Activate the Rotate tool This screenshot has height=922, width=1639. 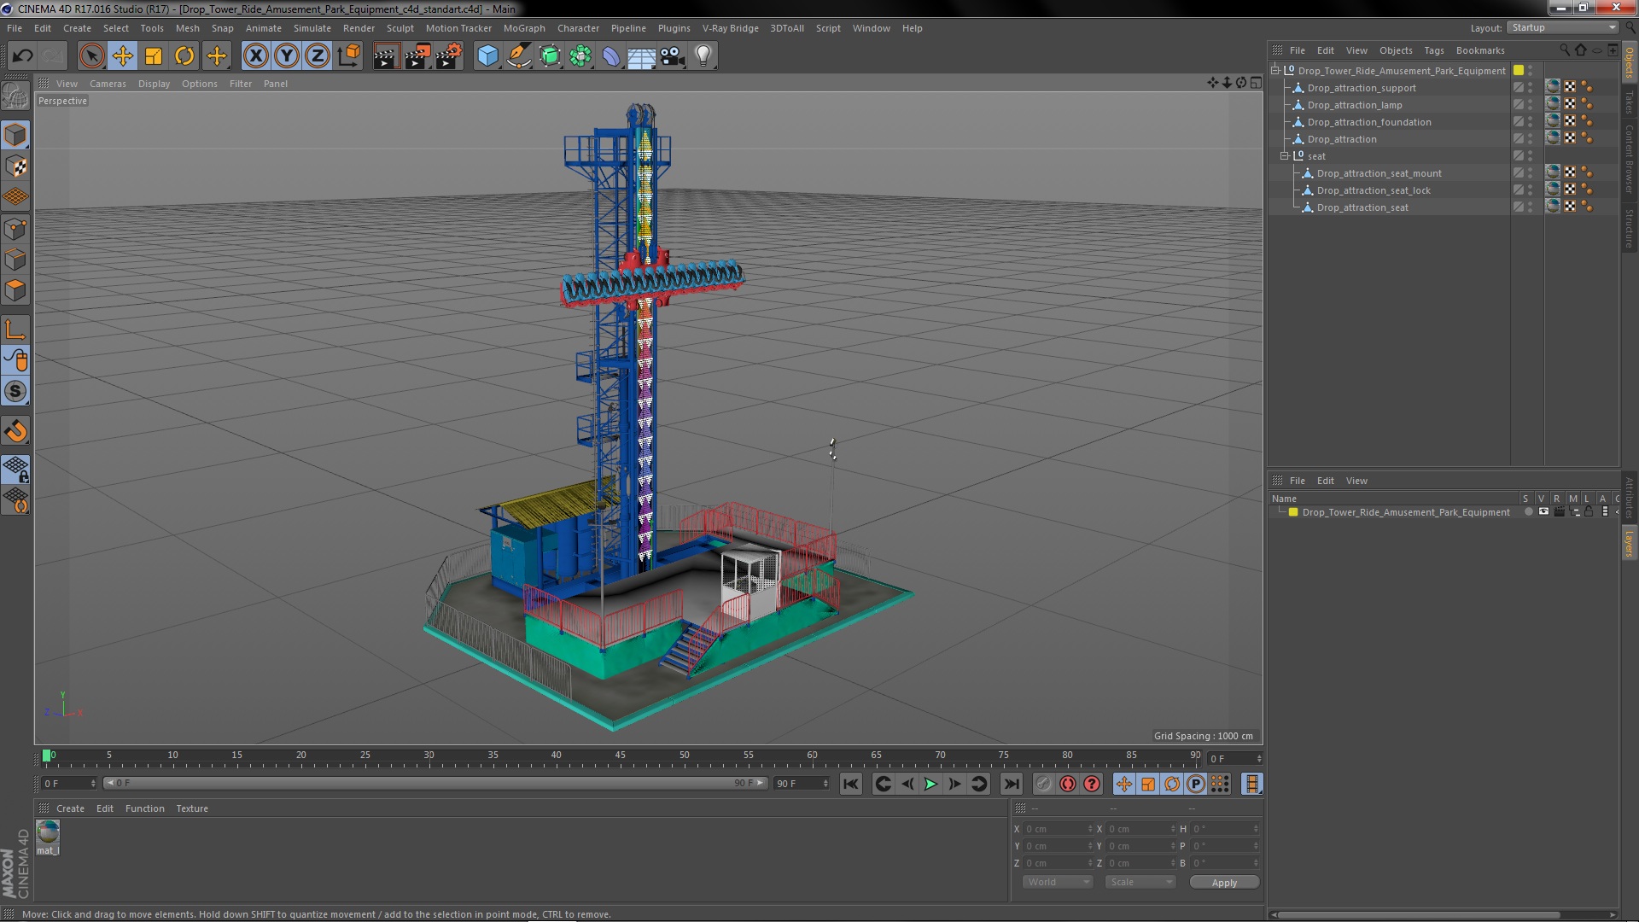pos(184,56)
